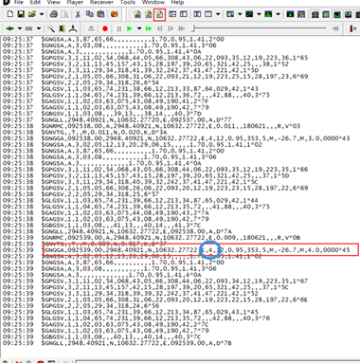The image size is (360, 363).
Task: Click the thermometer icon at toolbar end
Action: 353,28
